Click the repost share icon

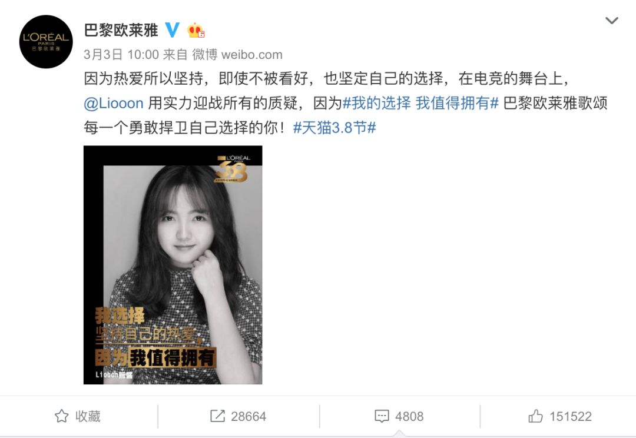click(217, 416)
